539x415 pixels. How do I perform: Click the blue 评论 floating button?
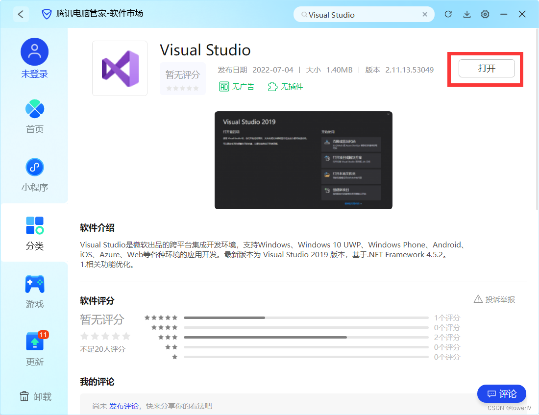[502, 393]
